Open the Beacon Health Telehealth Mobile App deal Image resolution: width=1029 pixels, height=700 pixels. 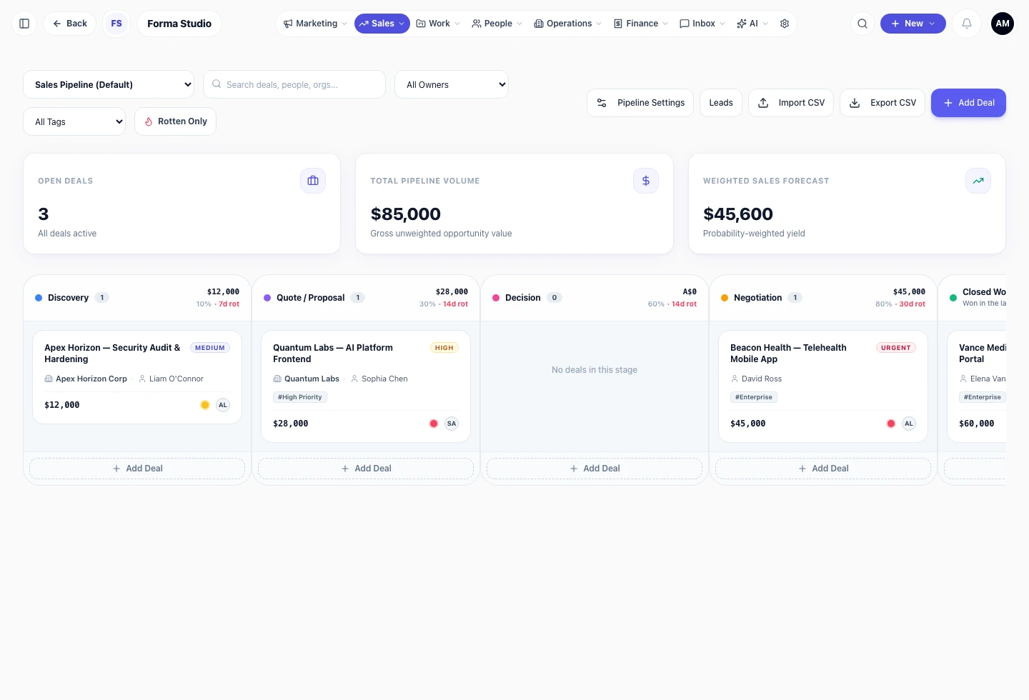823,386
